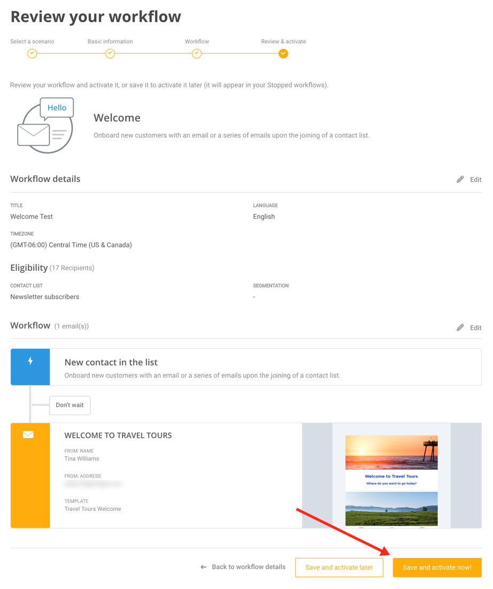
Task: Click the Newsletter subscribers contact list
Action: coord(45,297)
